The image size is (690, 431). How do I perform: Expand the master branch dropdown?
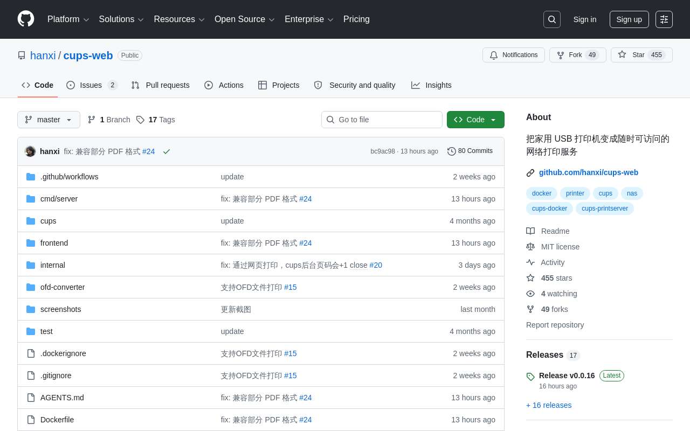click(49, 120)
